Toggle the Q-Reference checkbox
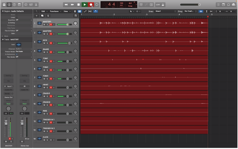The image size is (238, 149). 17,54
